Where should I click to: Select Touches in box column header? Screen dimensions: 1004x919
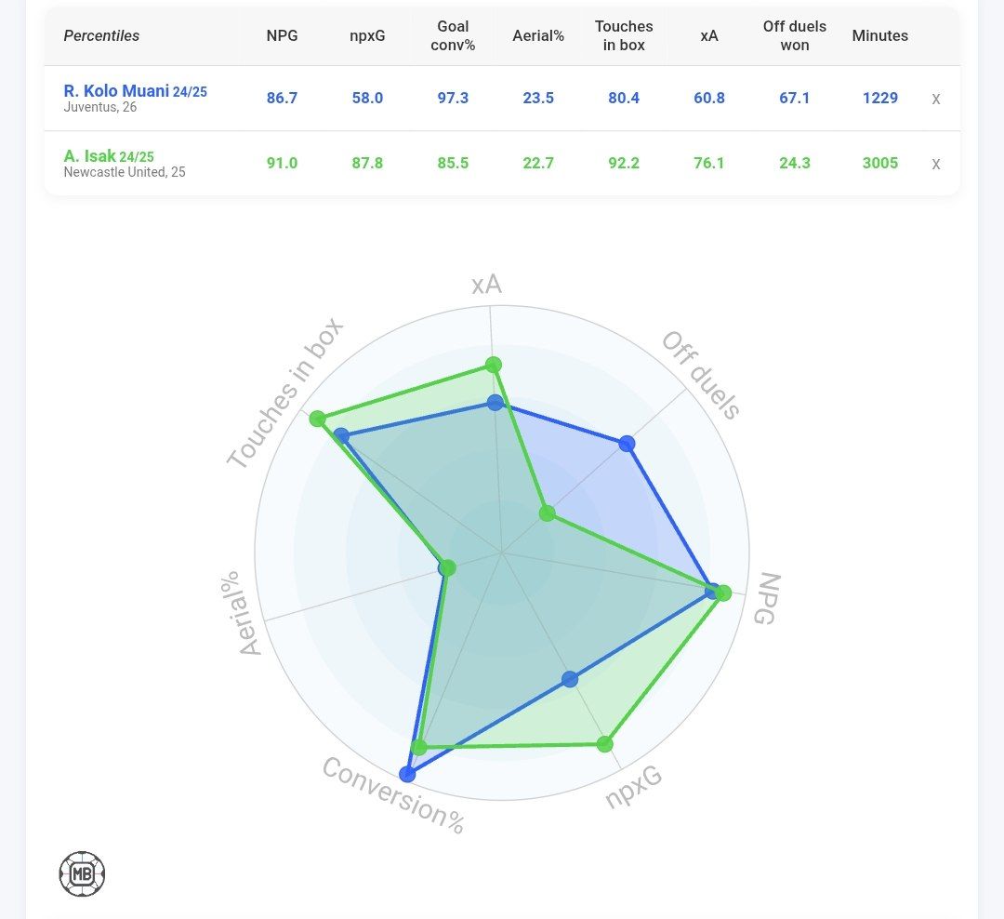pyautogui.click(x=624, y=36)
